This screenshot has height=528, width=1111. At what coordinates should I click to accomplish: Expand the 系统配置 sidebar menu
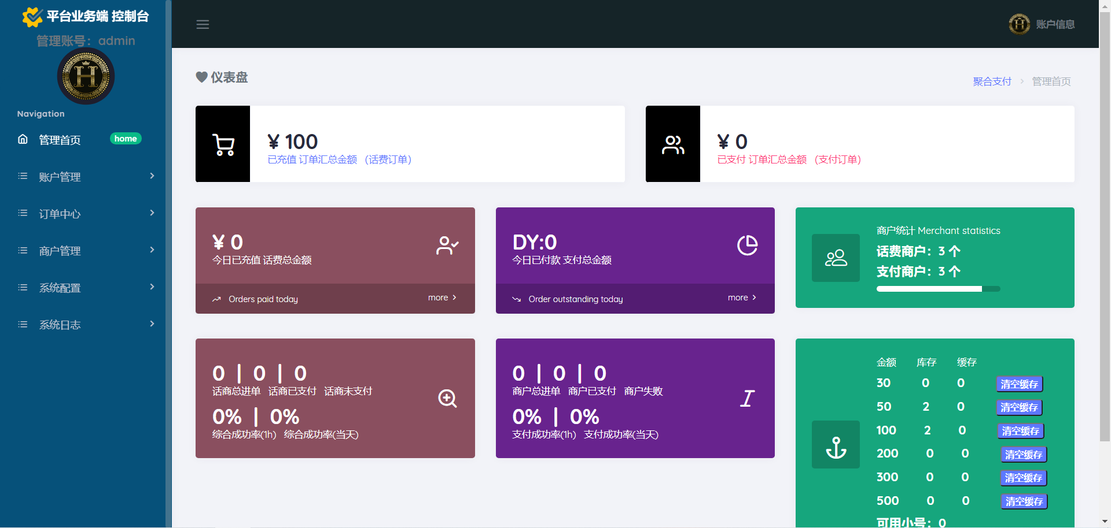click(x=86, y=288)
